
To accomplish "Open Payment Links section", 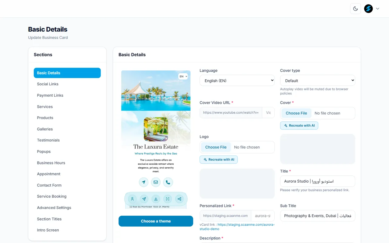I will point(67,95).
